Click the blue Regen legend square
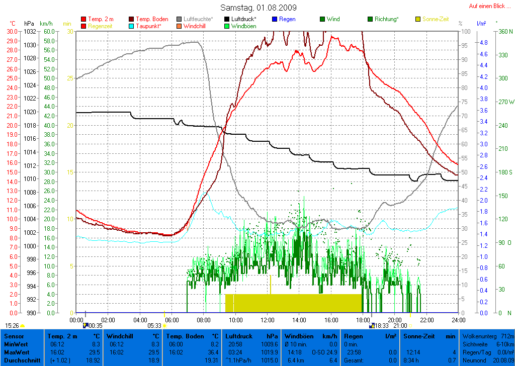Viewport: 515px width, 366px height. point(274,20)
